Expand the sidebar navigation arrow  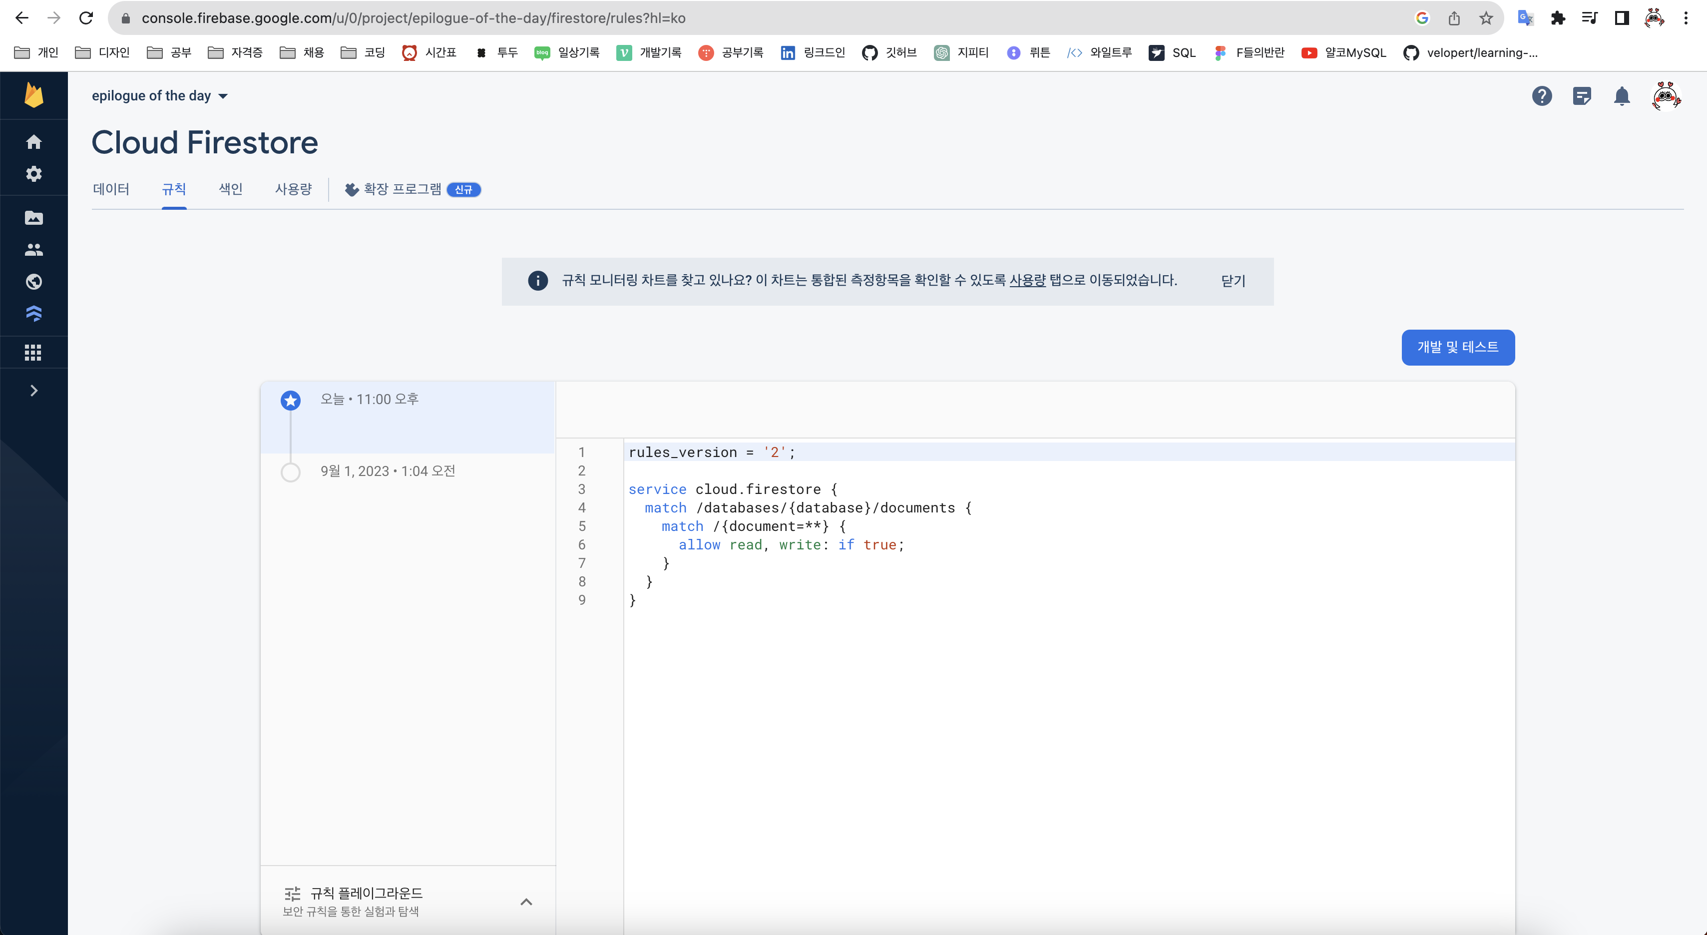coord(34,390)
